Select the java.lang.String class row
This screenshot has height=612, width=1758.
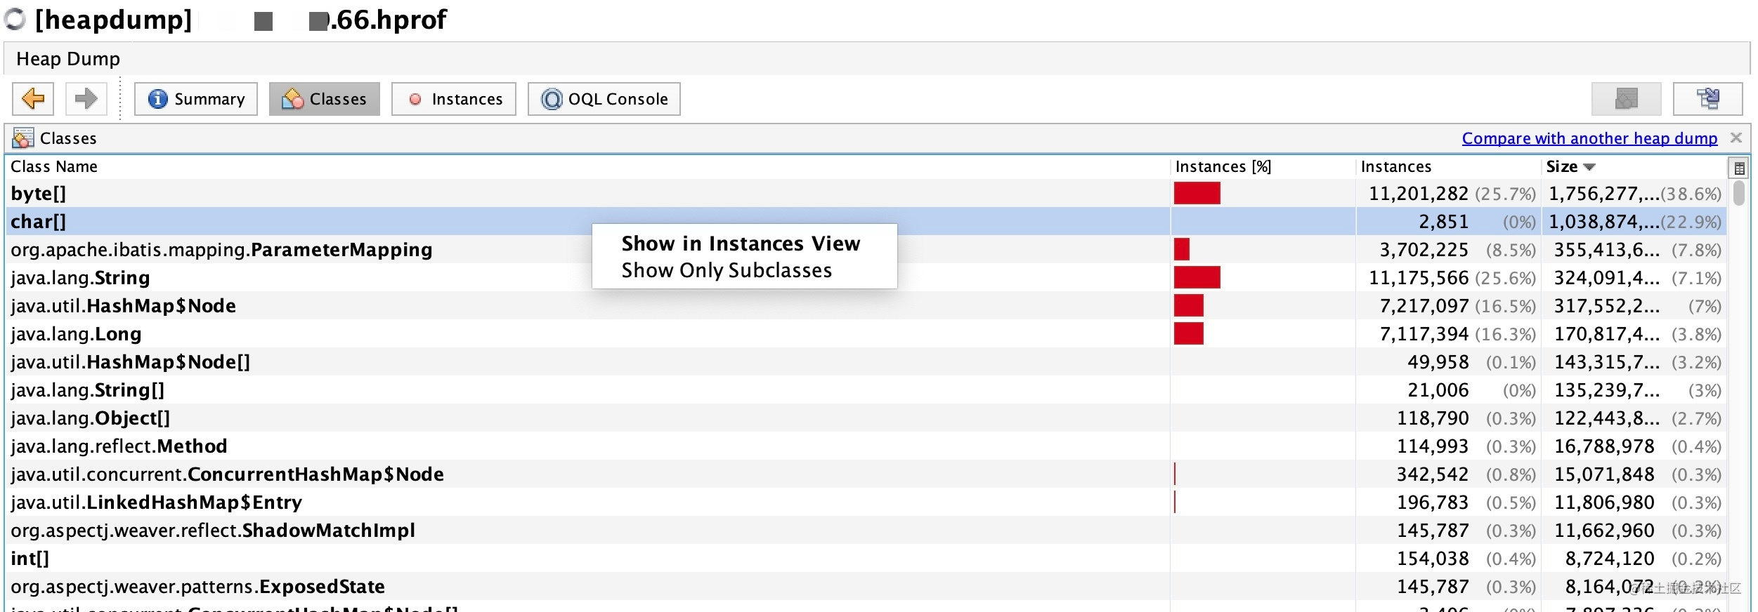(866, 277)
